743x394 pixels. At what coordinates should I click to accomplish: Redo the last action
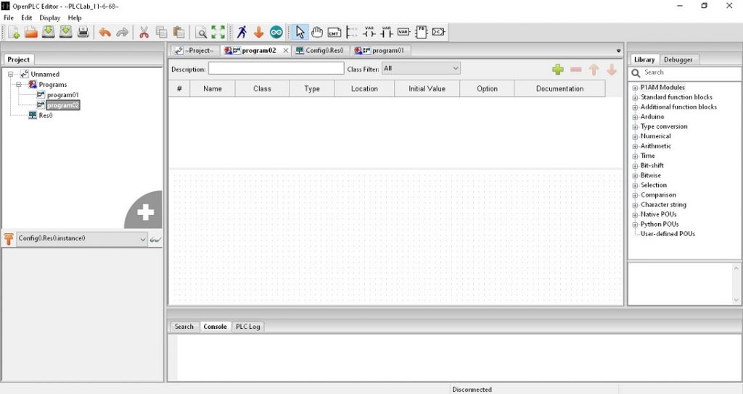[x=122, y=32]
